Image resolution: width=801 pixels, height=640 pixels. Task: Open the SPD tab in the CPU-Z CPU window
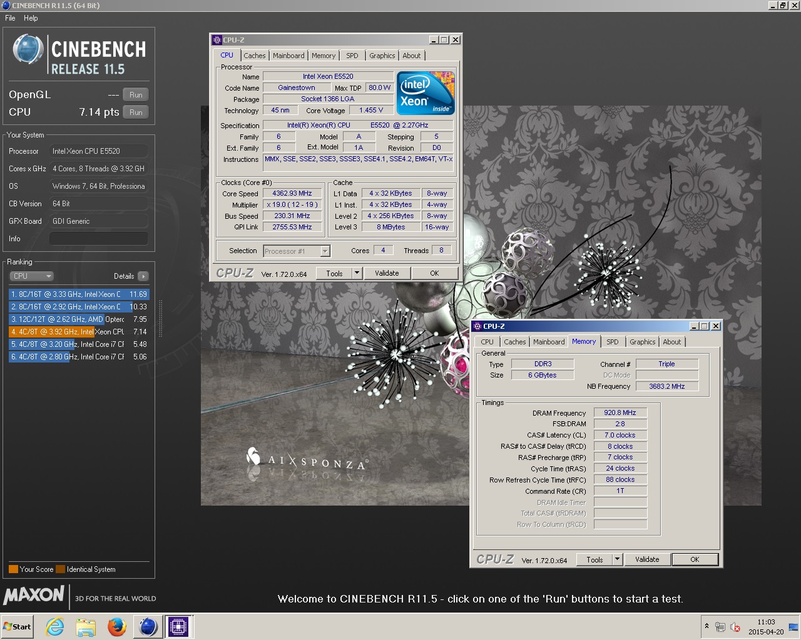352,56
